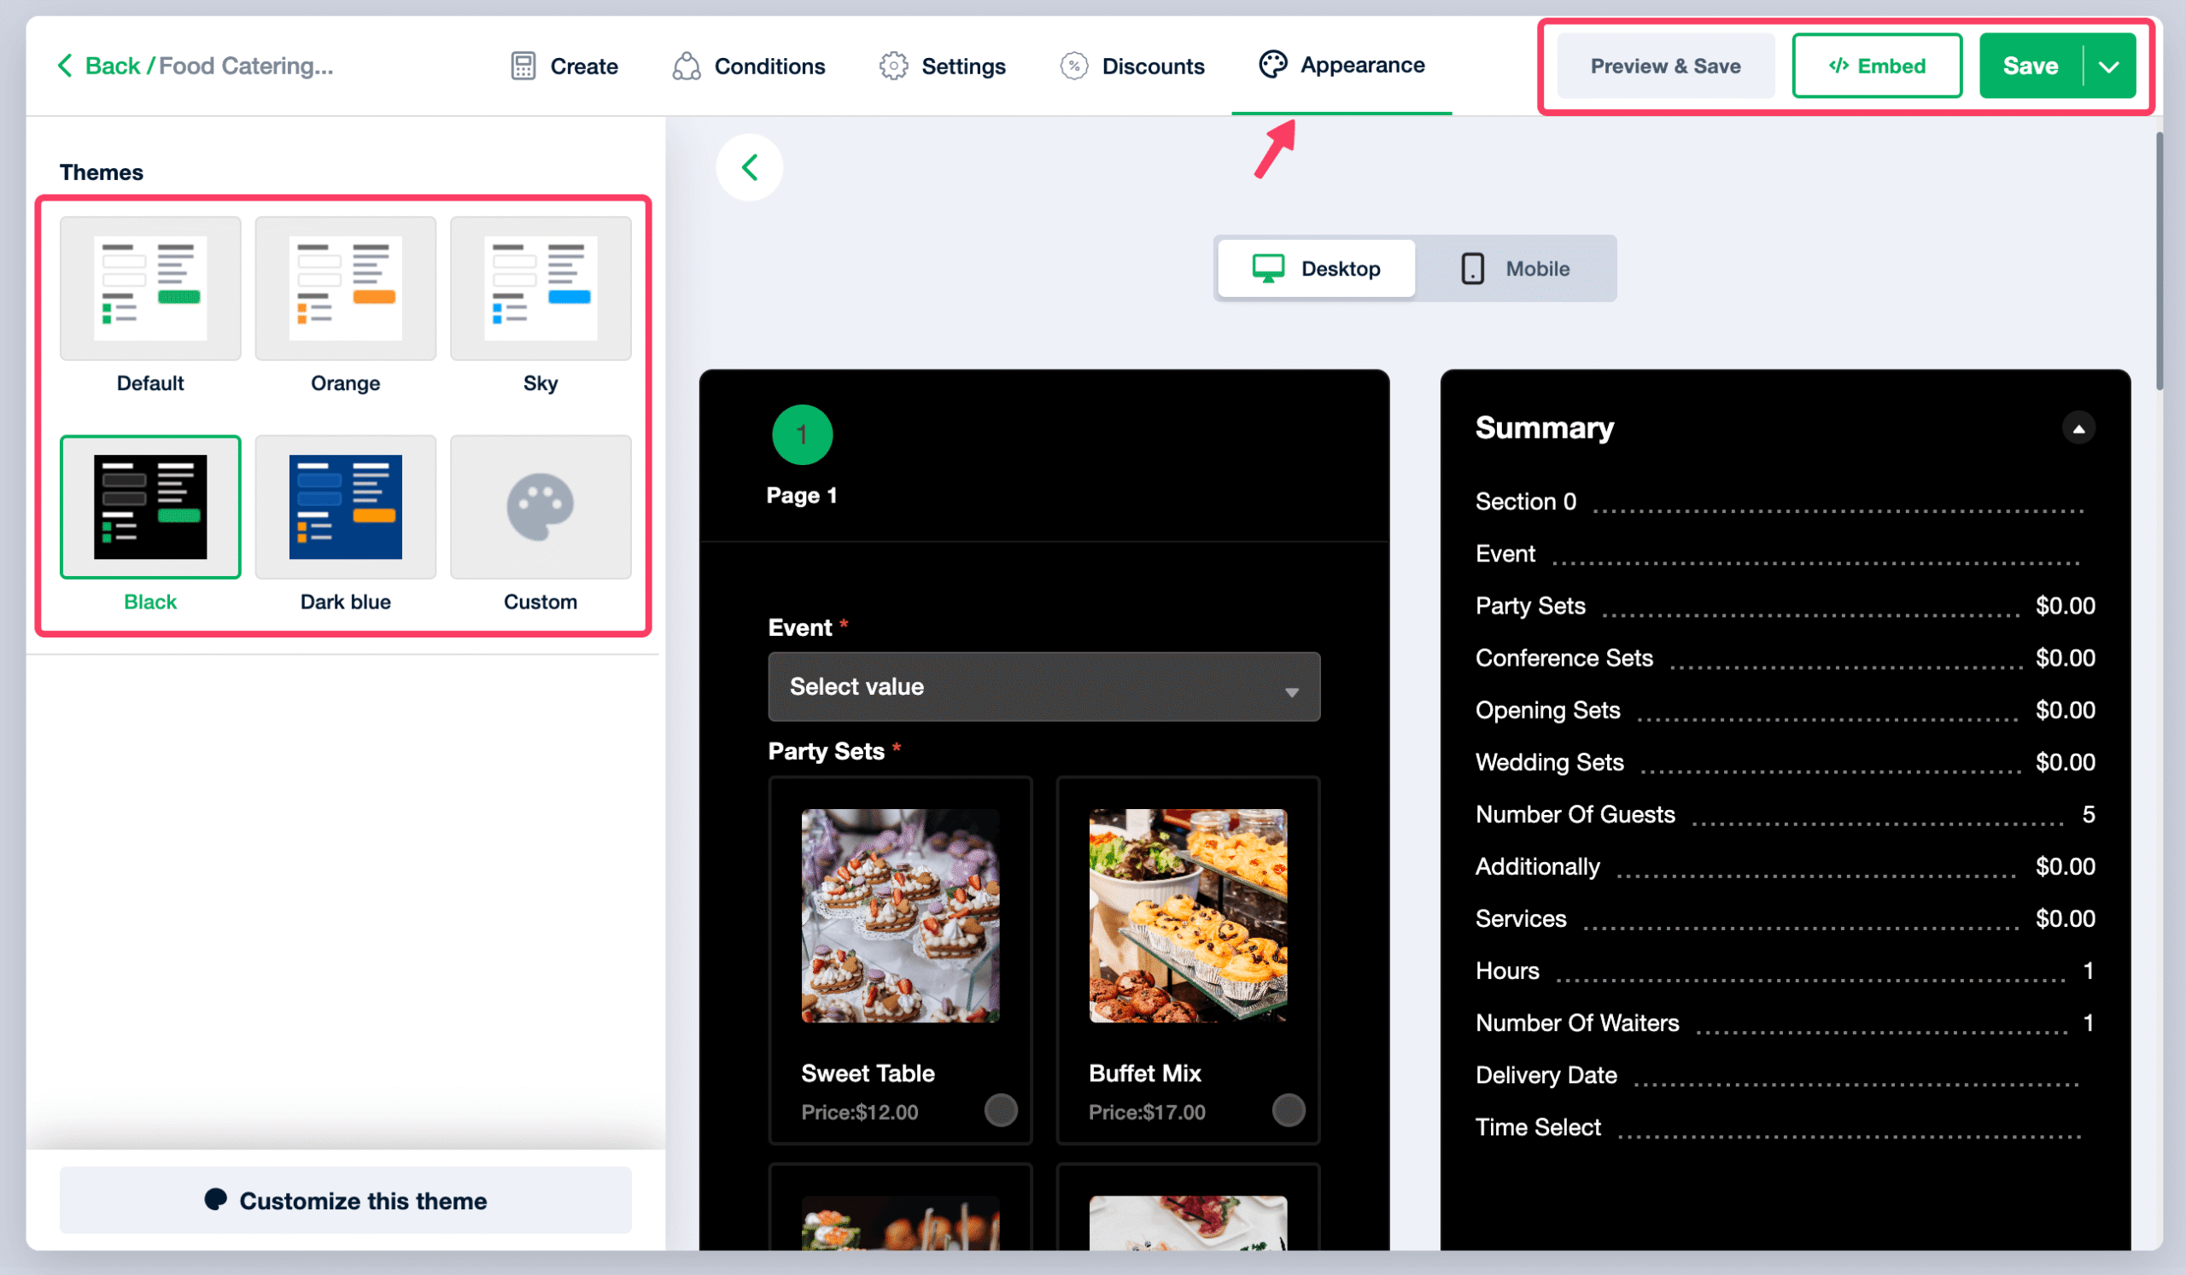This screenshot has height=1275, width=2186.
Task: Select the Black theme thumbnail
Action: coord(150,507)
